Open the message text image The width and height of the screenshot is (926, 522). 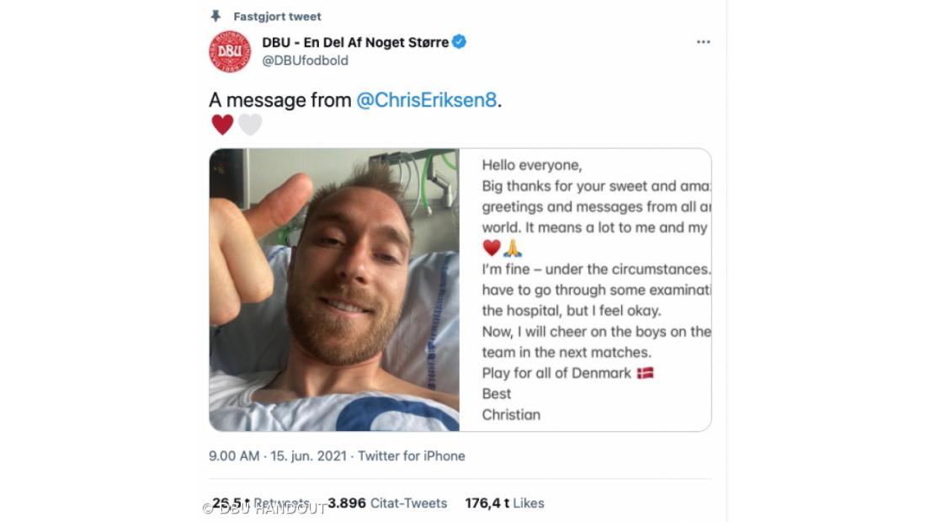[x=585, y=290]
